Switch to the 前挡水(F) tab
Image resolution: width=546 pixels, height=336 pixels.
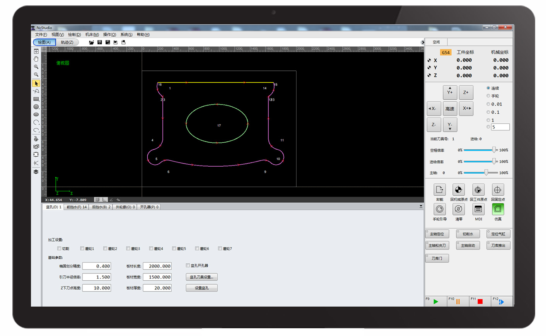tap(77, 207)
